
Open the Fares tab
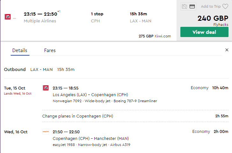[50, 50]
